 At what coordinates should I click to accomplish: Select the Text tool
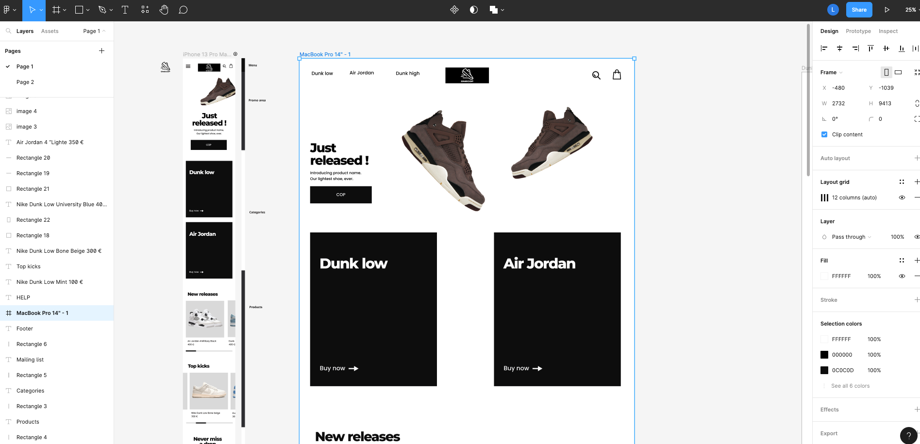coord(125,10)
